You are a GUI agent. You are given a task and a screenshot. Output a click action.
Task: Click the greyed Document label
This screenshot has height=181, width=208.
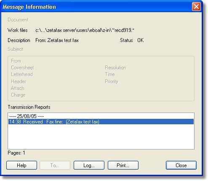point(18,20)
